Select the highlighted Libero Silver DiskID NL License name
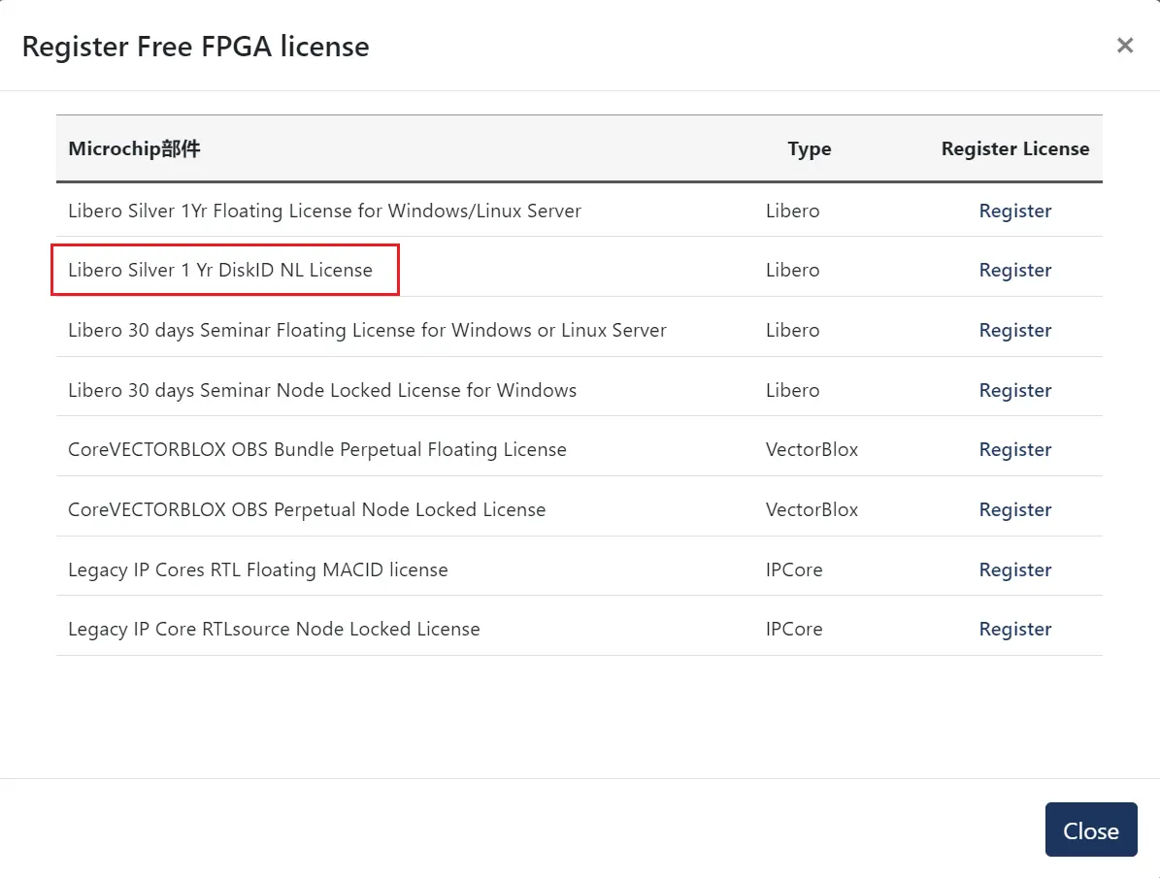The width and height of the screenshot is (1160, 878). (220, 270)
